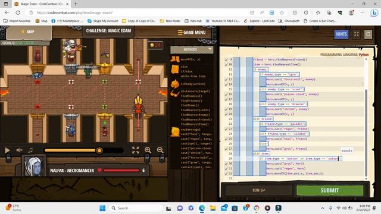381x214 pixels.
Task: Zoom in the game view
Action: click(x=148, y=150)
